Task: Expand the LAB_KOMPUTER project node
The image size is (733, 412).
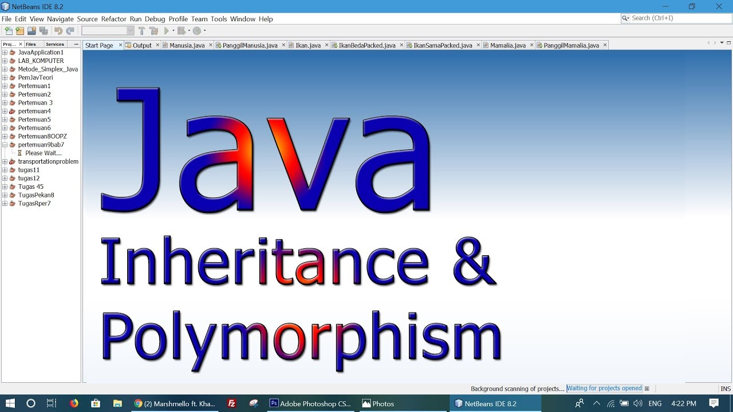Action: [5, 61]
